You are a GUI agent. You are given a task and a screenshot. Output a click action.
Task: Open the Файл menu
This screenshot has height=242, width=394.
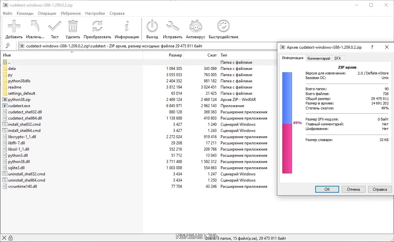coord(7,13)
